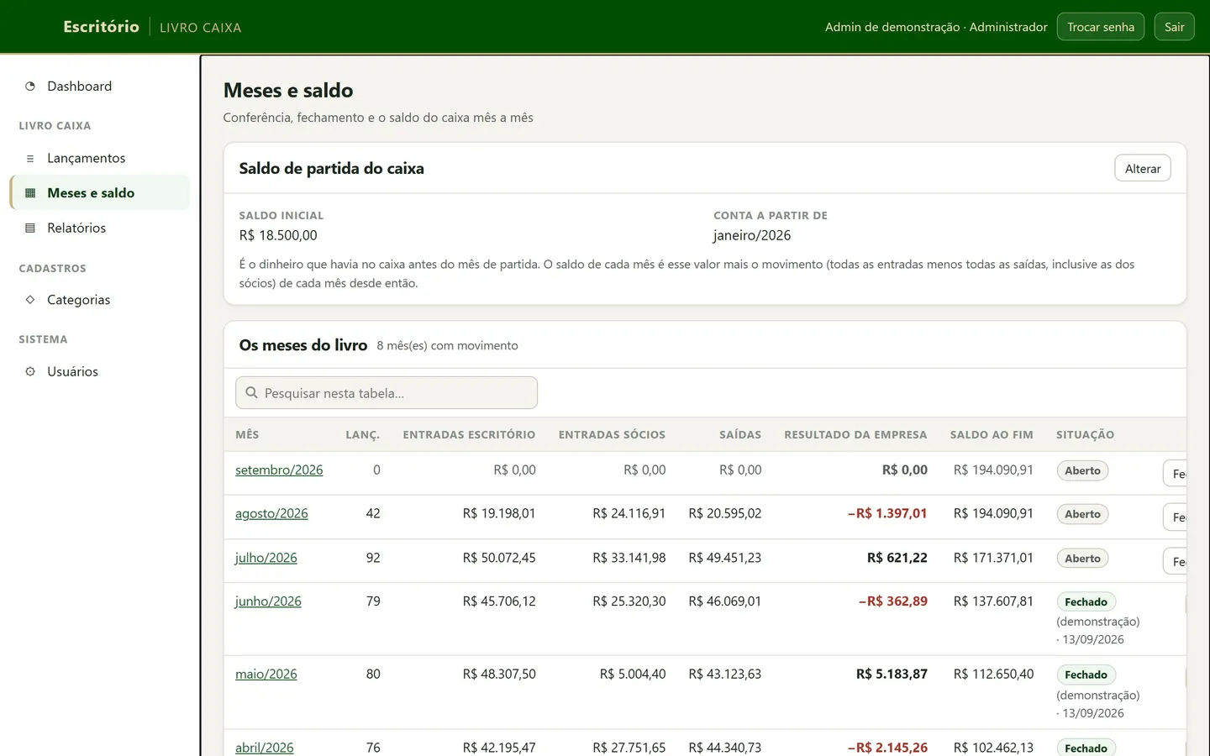Click the Escritório brand title

[x=102, y=27]
